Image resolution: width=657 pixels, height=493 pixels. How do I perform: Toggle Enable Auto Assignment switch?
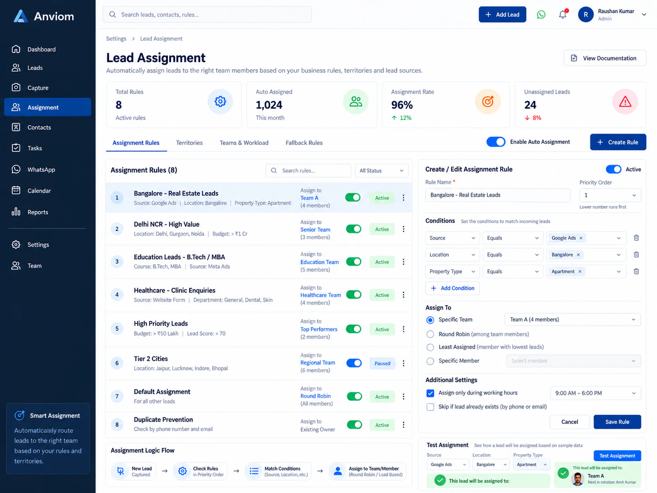pyautogui.click(x=495, y=142)
